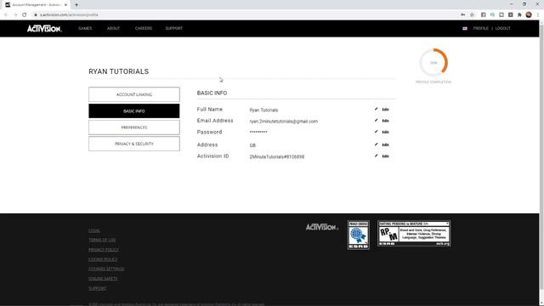Click the PROFILE link in header
544x306 pixels.
480,28
